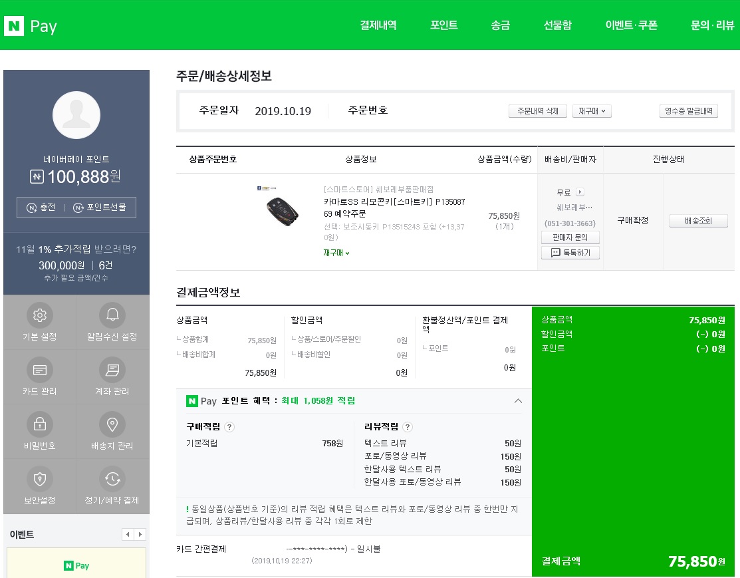The image size is (740, 578).
Task: Click the 기본적립 758원 row
Action: (265, 444)
